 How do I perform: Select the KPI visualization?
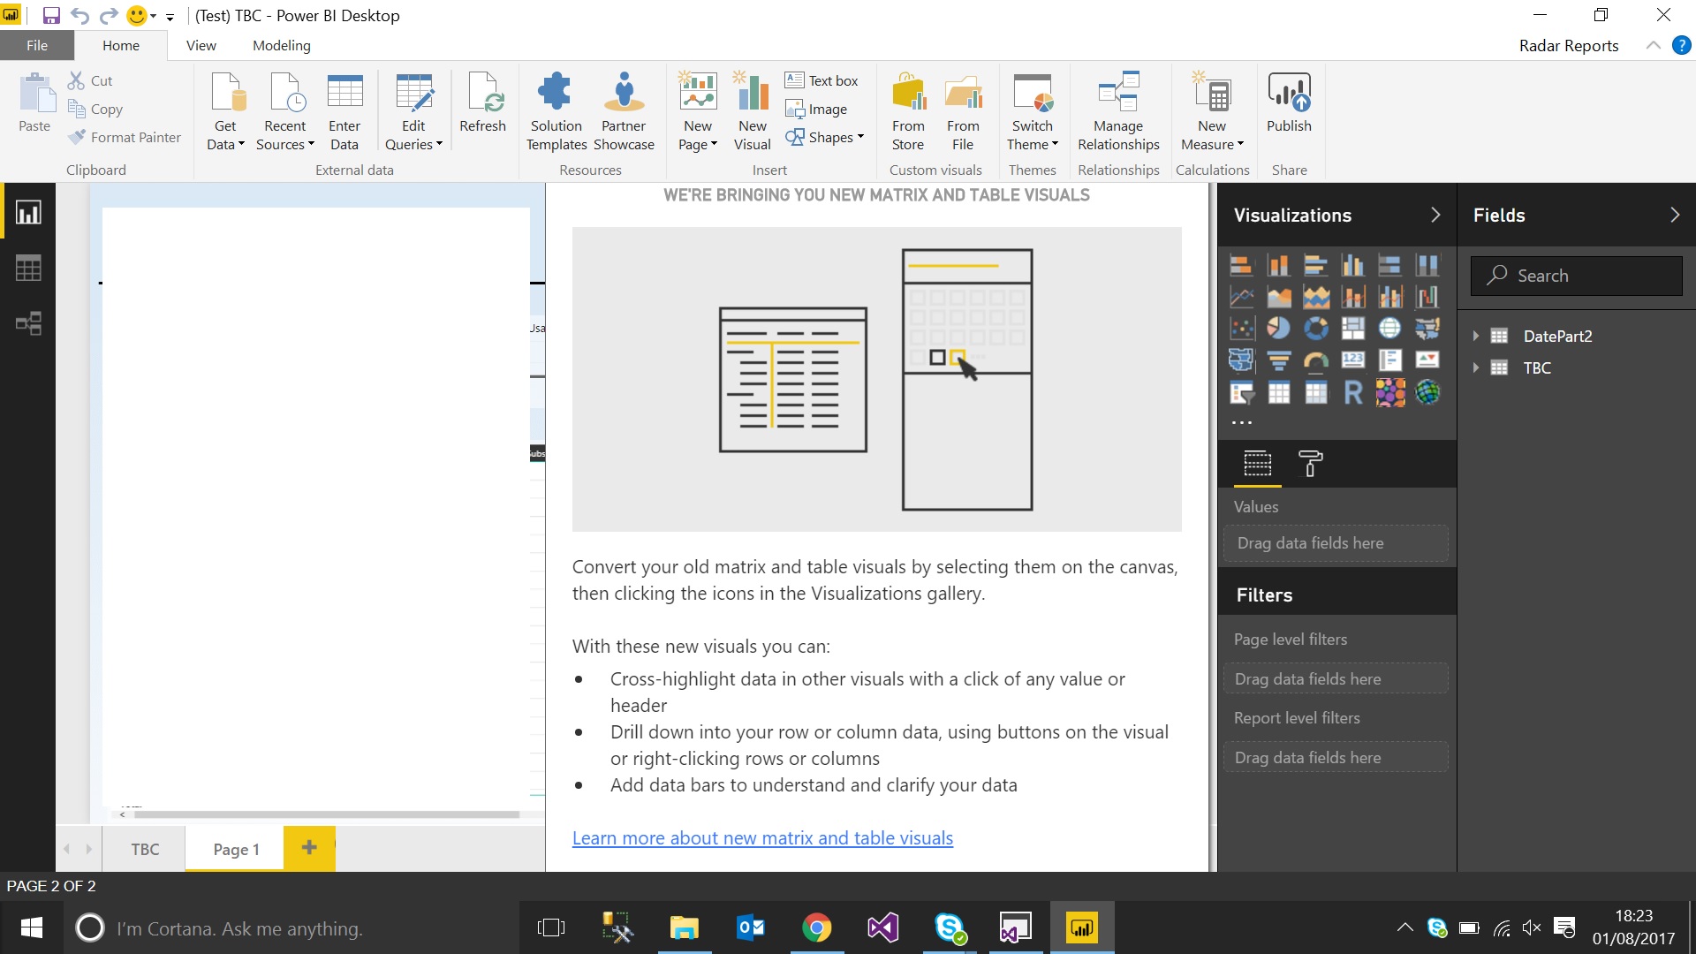(1427, 360)
